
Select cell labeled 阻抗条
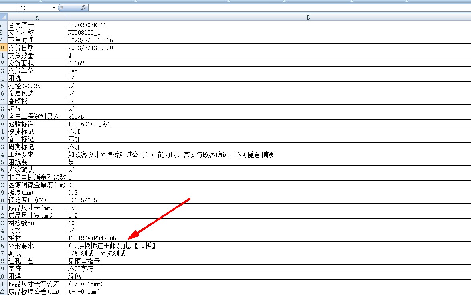tap(37, 162)
